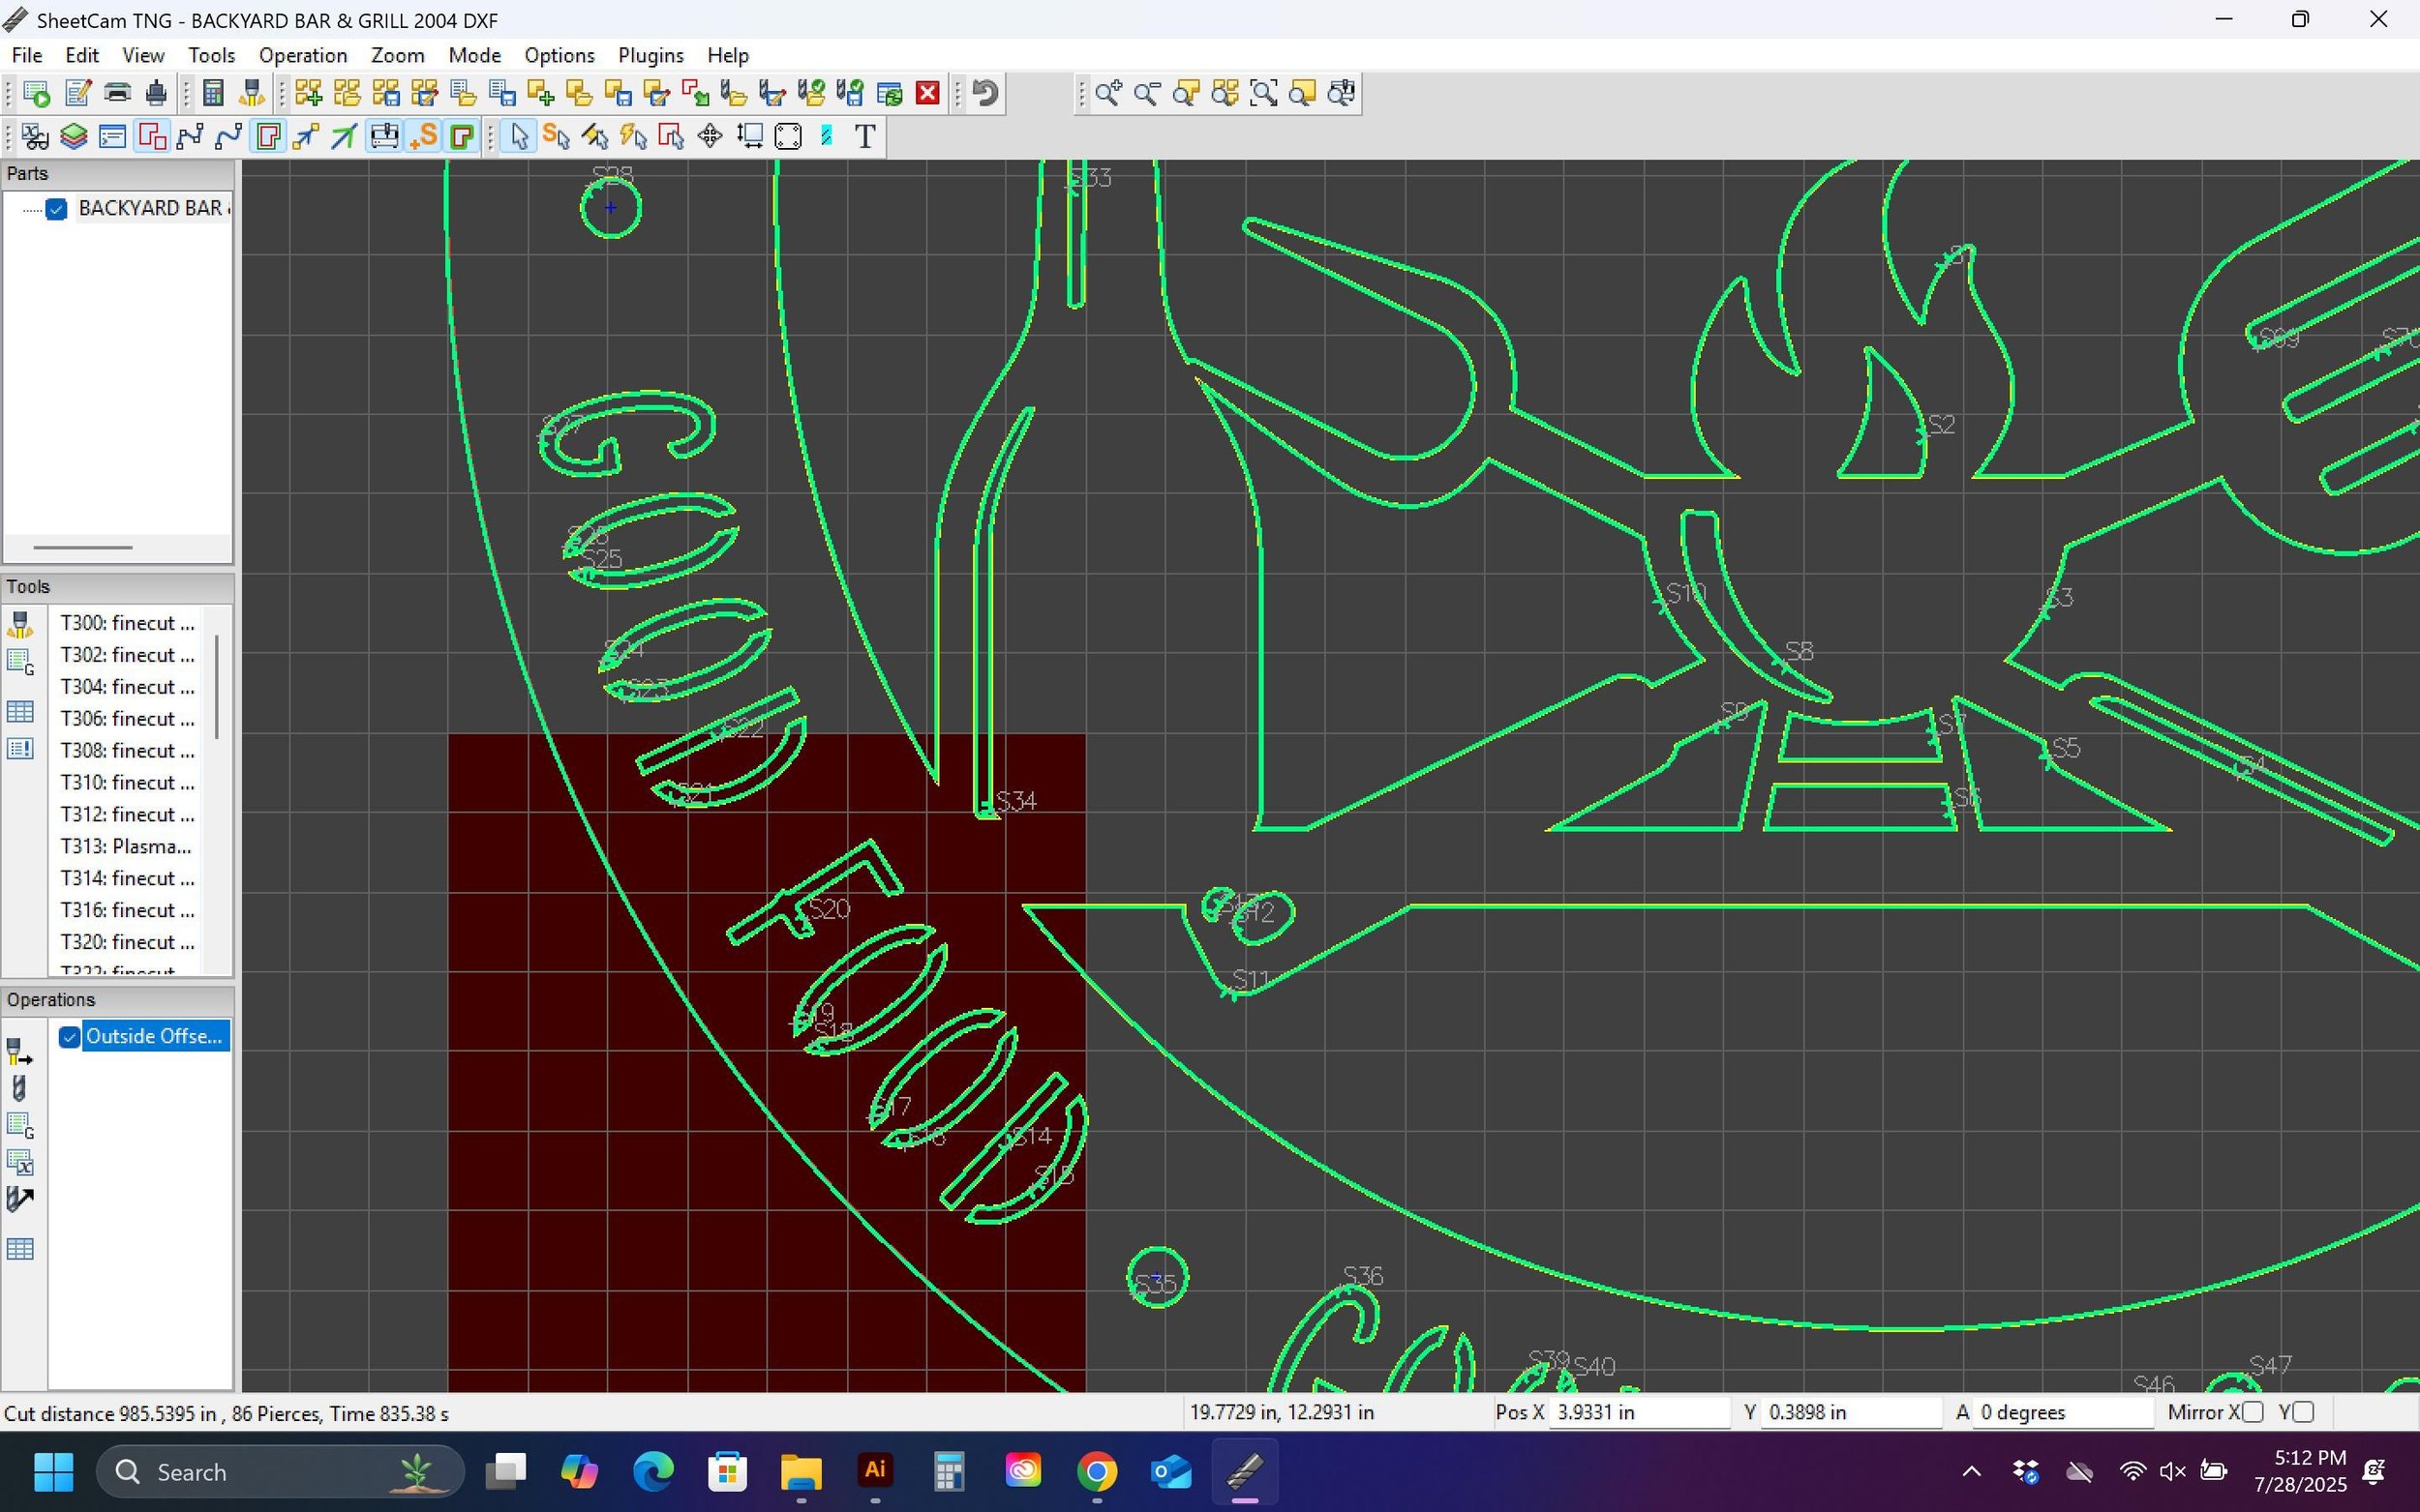The width and height of the screenshot is (2420, 1512).
Task: Open the layers stack icon
Action: point(73,136)
